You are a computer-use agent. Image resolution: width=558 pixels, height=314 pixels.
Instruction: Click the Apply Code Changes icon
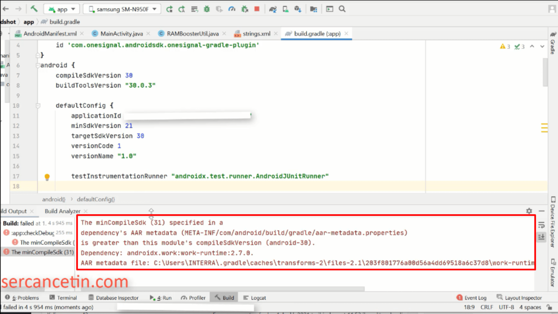click(194, 9)
